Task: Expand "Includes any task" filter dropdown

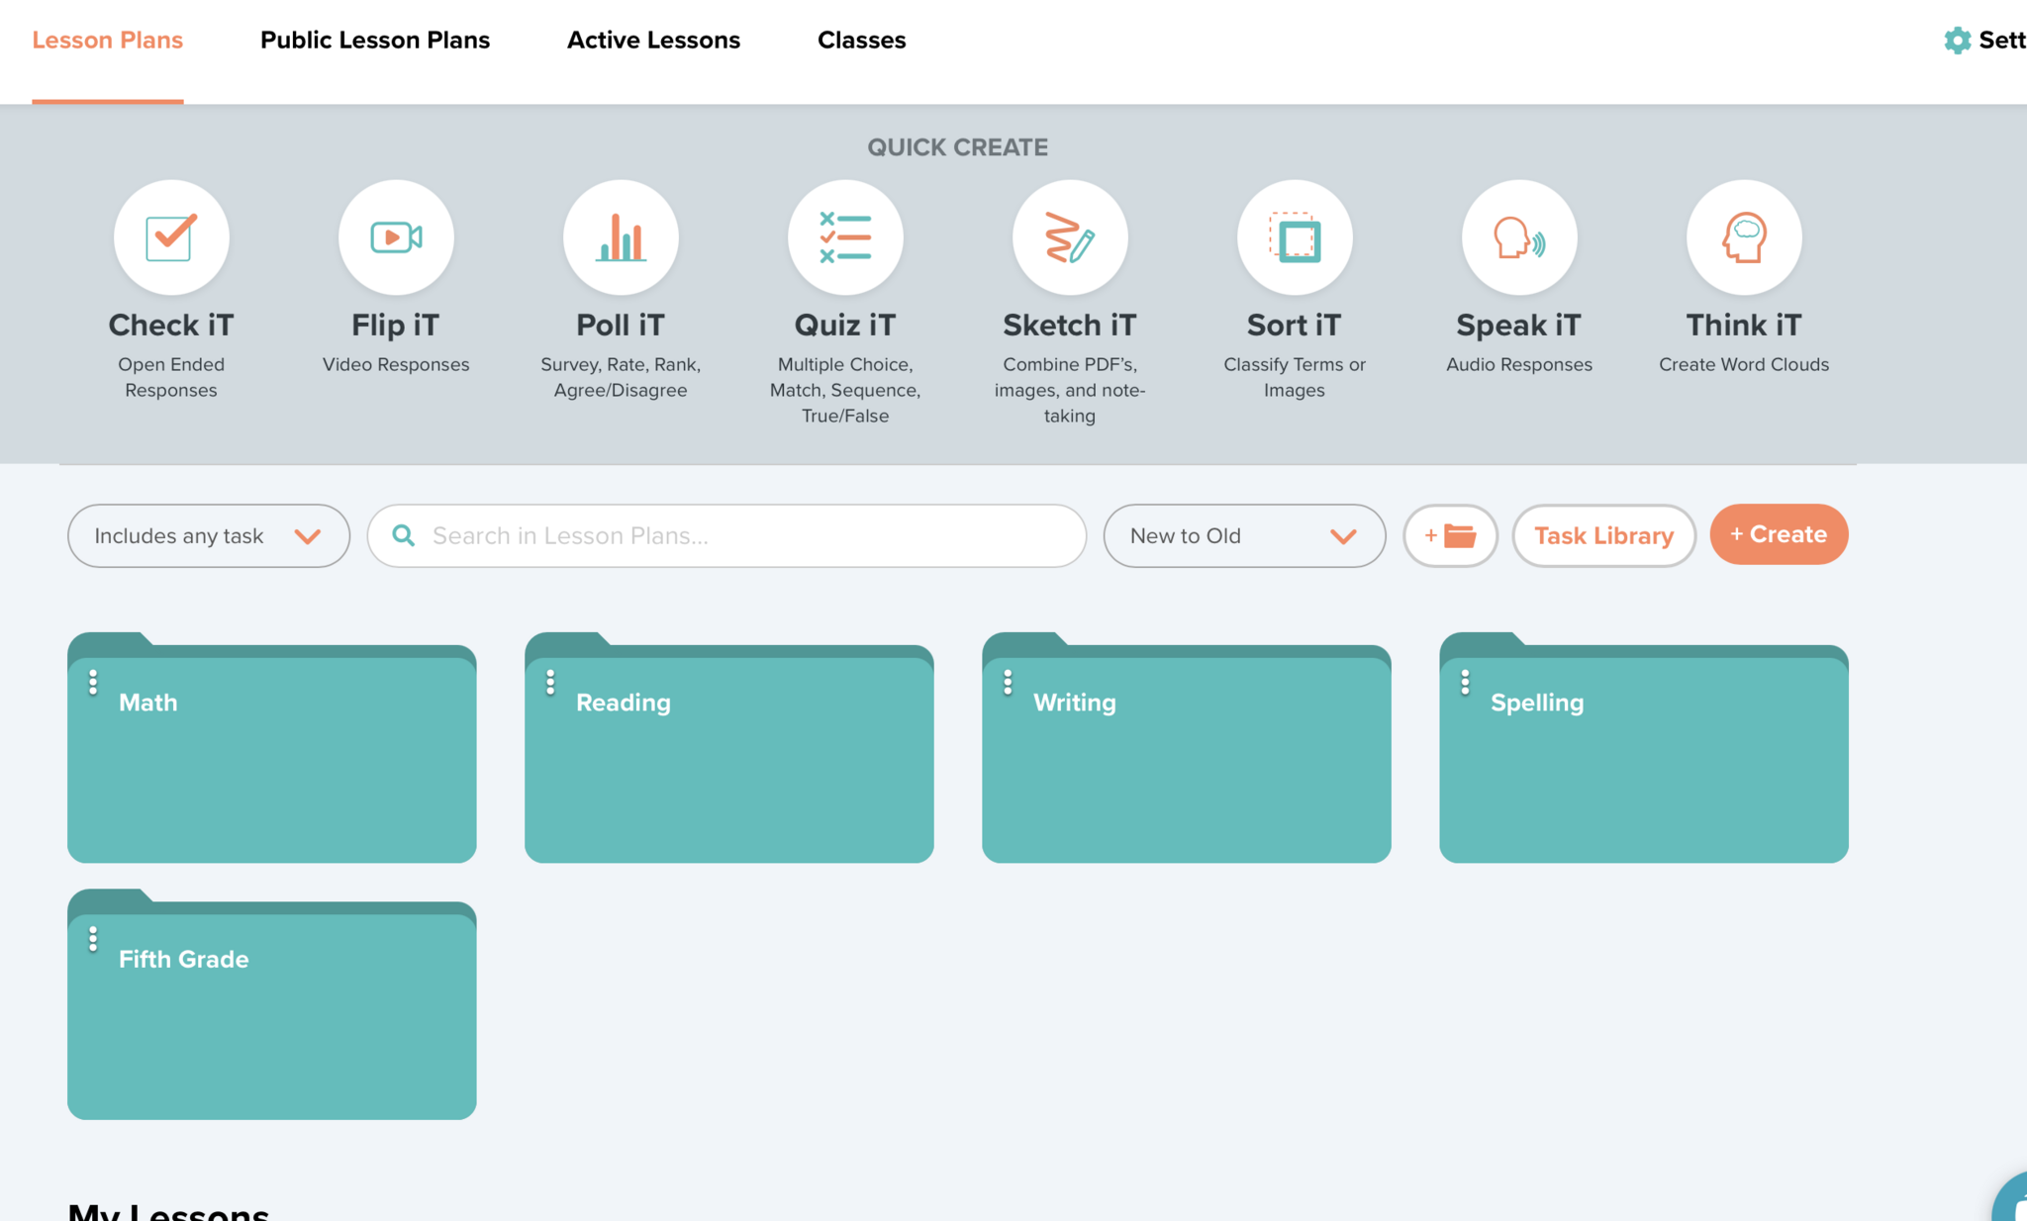Action: (209, 535)
